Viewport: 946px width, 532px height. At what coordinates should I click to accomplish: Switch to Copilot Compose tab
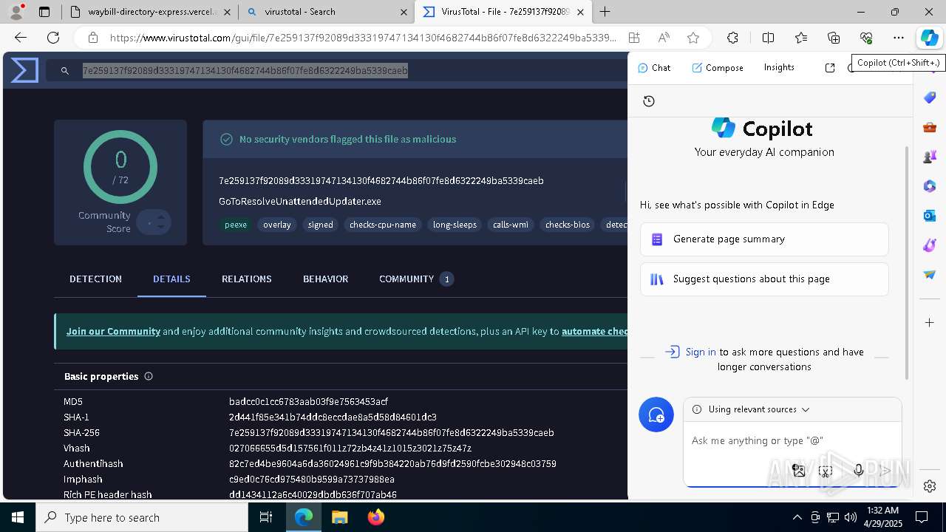point(718,67)
